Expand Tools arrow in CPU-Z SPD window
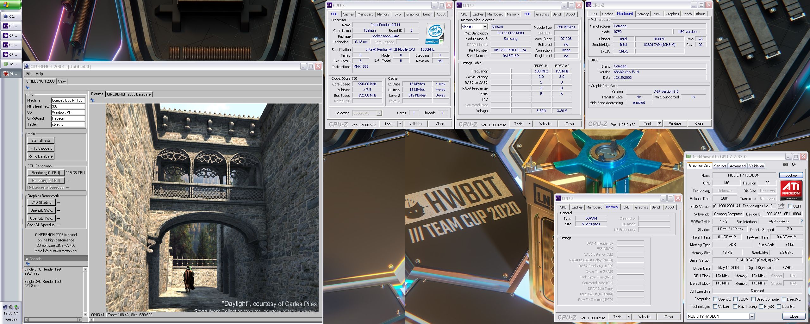 point(530,124)
